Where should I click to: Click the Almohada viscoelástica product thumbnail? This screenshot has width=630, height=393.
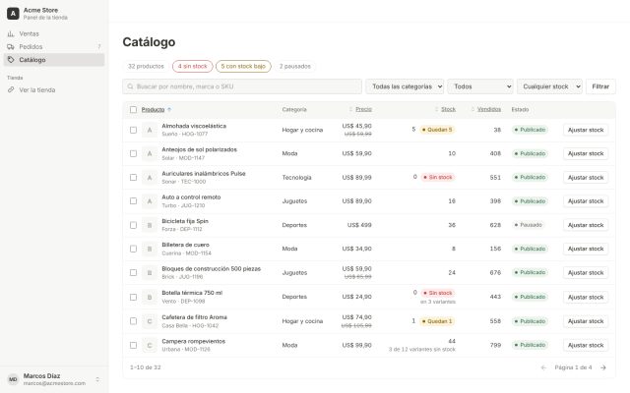[150, 130]
